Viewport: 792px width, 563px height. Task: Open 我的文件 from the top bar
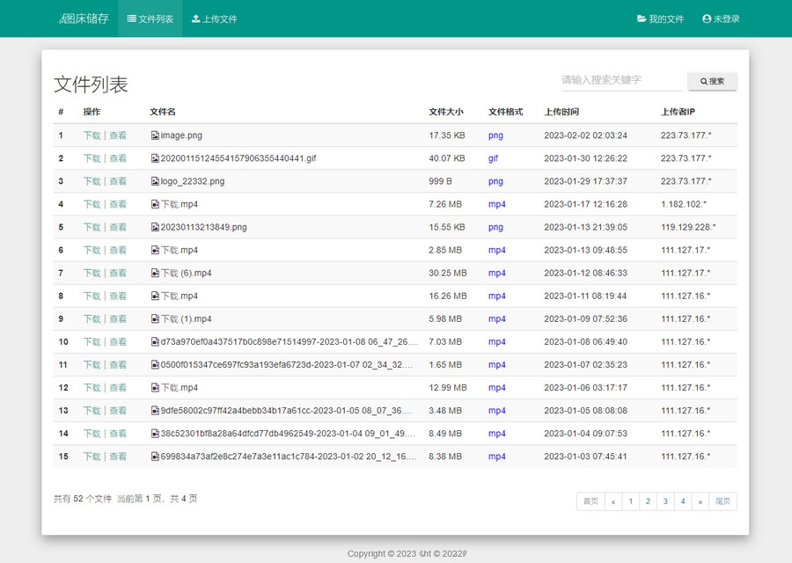[660, 18]
